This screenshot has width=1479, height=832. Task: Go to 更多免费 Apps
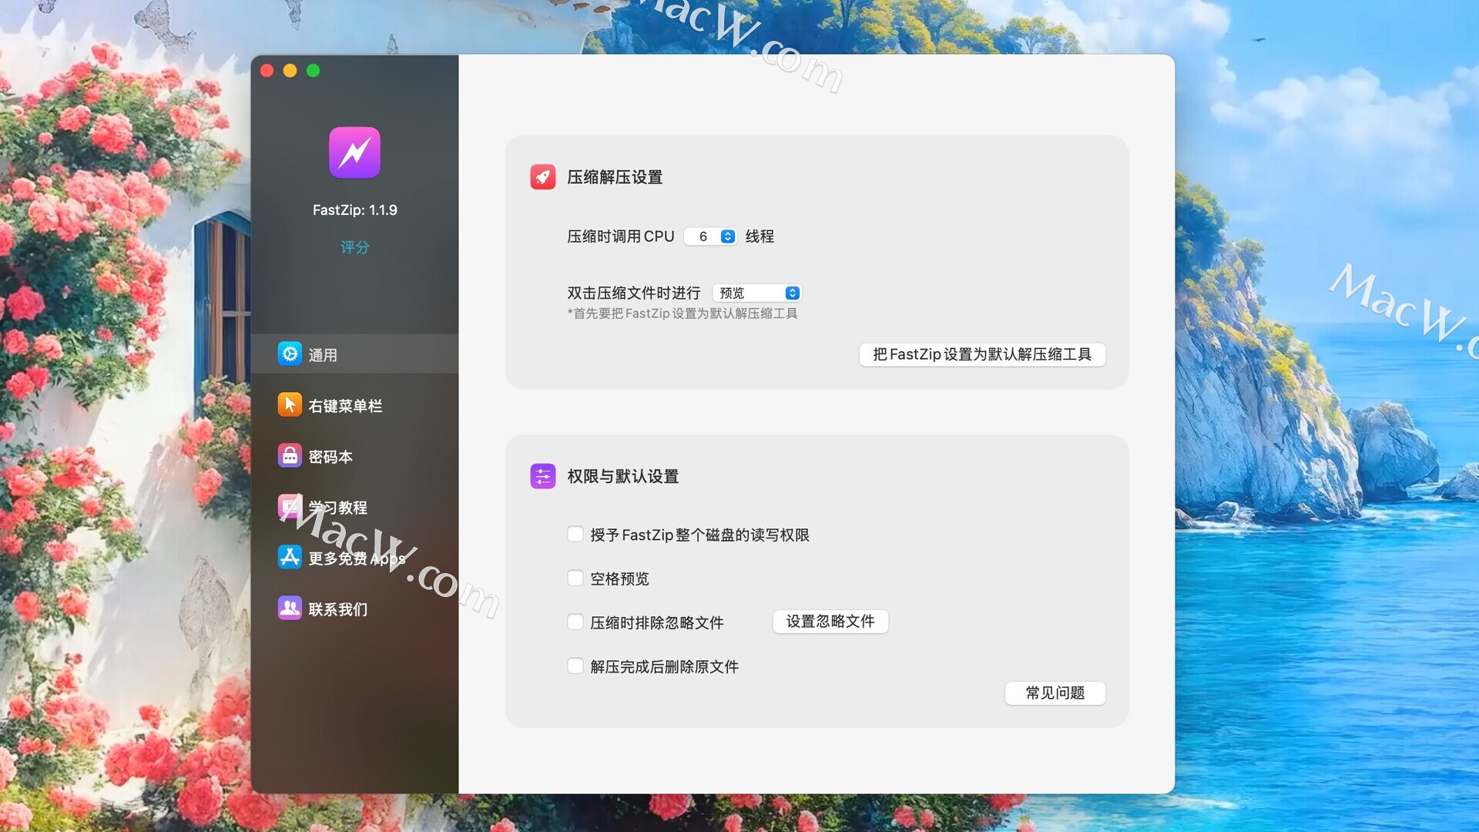354,558
